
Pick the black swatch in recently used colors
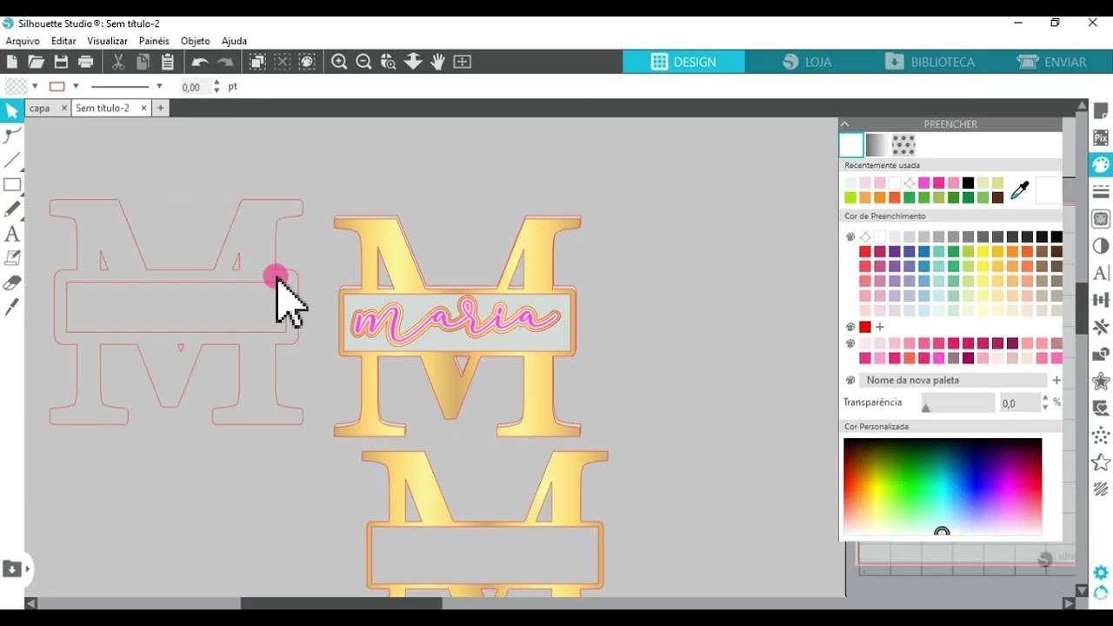click(968, 183)
